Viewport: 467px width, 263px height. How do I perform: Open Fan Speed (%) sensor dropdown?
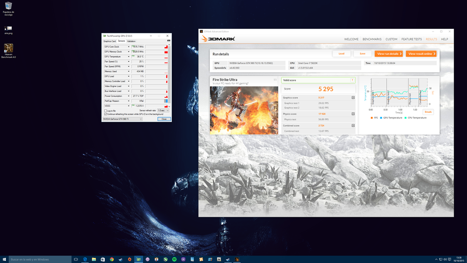point(129,62)
